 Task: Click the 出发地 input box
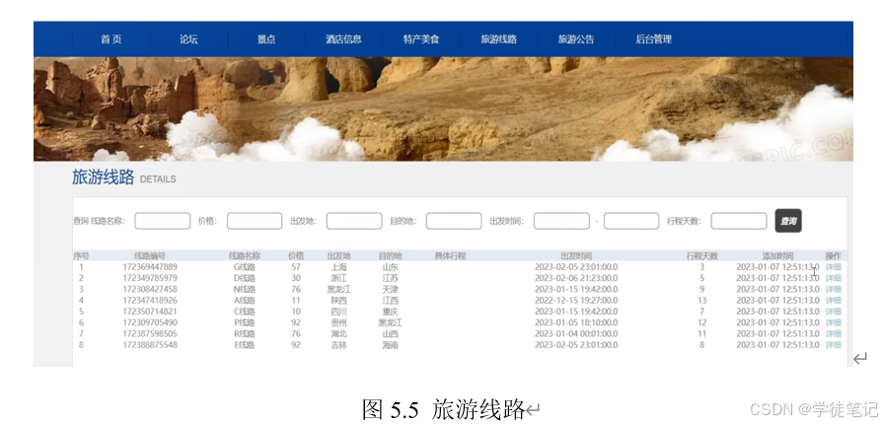354,221
